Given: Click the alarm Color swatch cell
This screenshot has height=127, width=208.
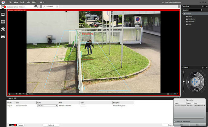Looking at the screenshot, I should [x=83, y=106].
